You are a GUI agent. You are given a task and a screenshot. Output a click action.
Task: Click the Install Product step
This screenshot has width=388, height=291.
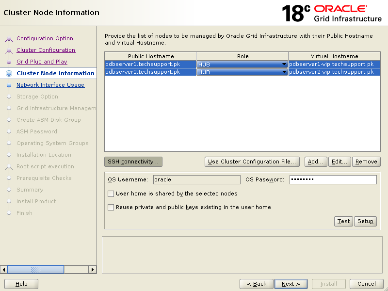tap(36, 201)
